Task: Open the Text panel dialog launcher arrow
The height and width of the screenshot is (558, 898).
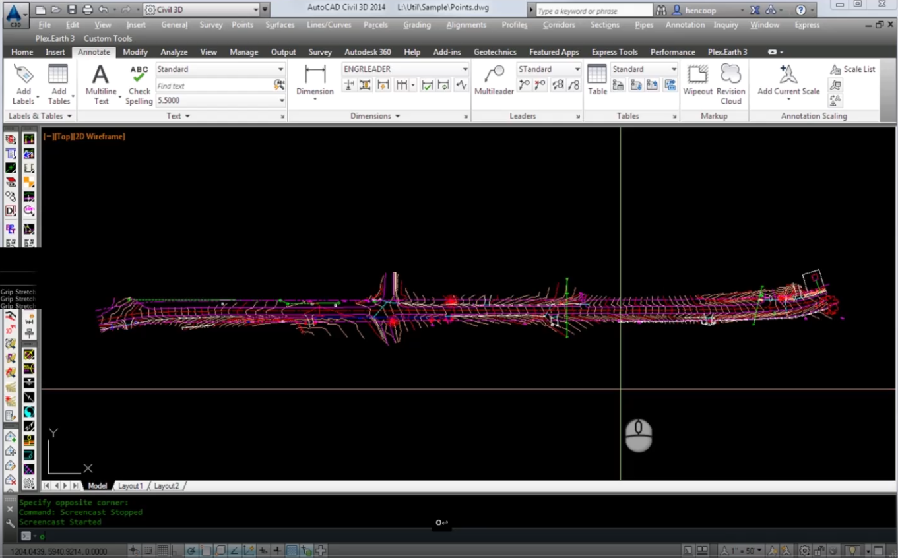Action: tap(282, 117)
